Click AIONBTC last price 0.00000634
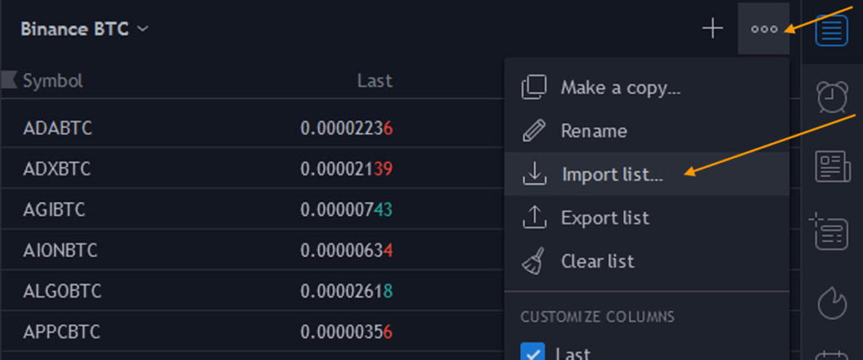Viewport: 863px width, 360px height. pos(346,250)
